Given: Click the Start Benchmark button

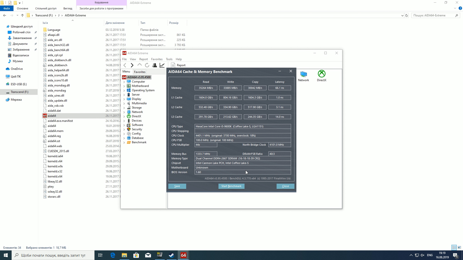Looking at the screenshot, I should (x=231, y=186).
